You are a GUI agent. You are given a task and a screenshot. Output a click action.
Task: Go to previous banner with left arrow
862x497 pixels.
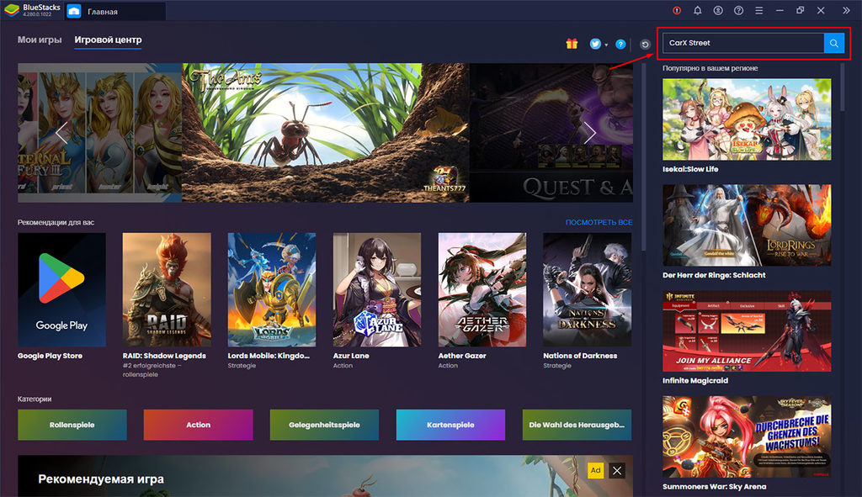click(61, 133)
